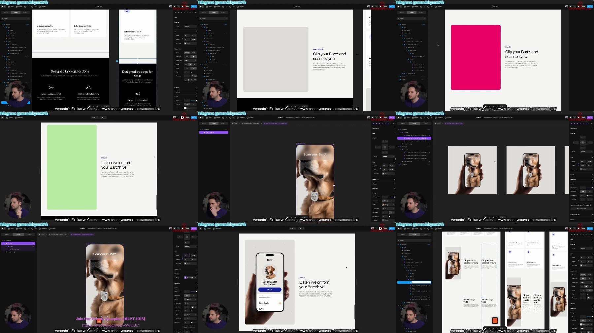Select Layout tool in Designed-by-dogs frame toolbar
This screenshot has height=333, width=594.
pyautogui.click(x=19, y=7)
